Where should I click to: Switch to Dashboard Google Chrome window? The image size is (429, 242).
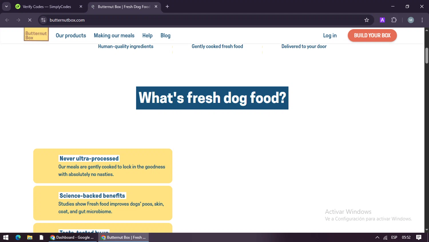click(x=72, y=237)
